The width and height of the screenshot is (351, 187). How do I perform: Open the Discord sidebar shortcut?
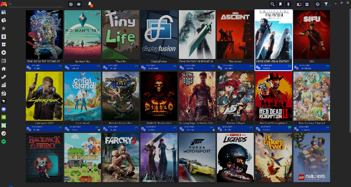[x=3, y=109]
